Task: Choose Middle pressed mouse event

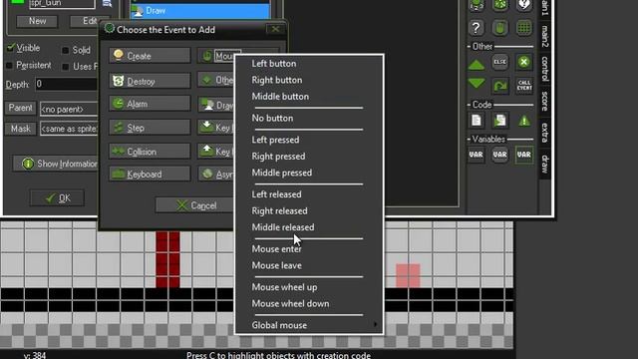Action: (x=281, y=173)
